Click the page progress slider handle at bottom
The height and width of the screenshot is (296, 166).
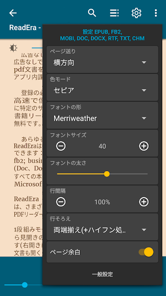[x=24, y=285]
